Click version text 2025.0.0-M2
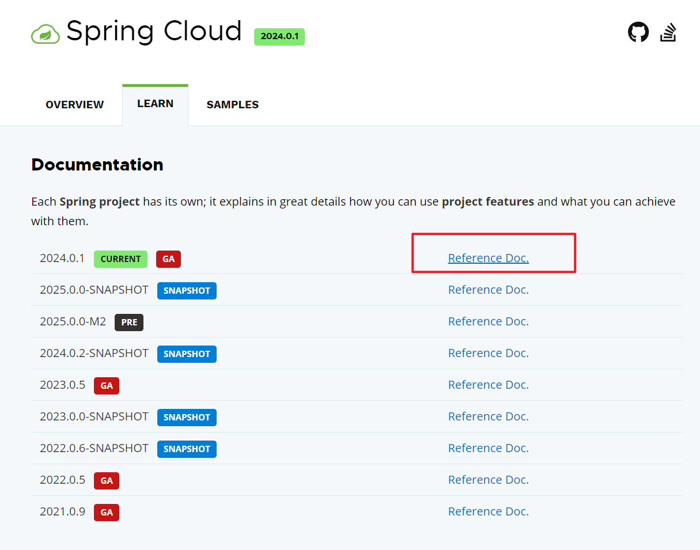700x550 pixels. [73, 321]
